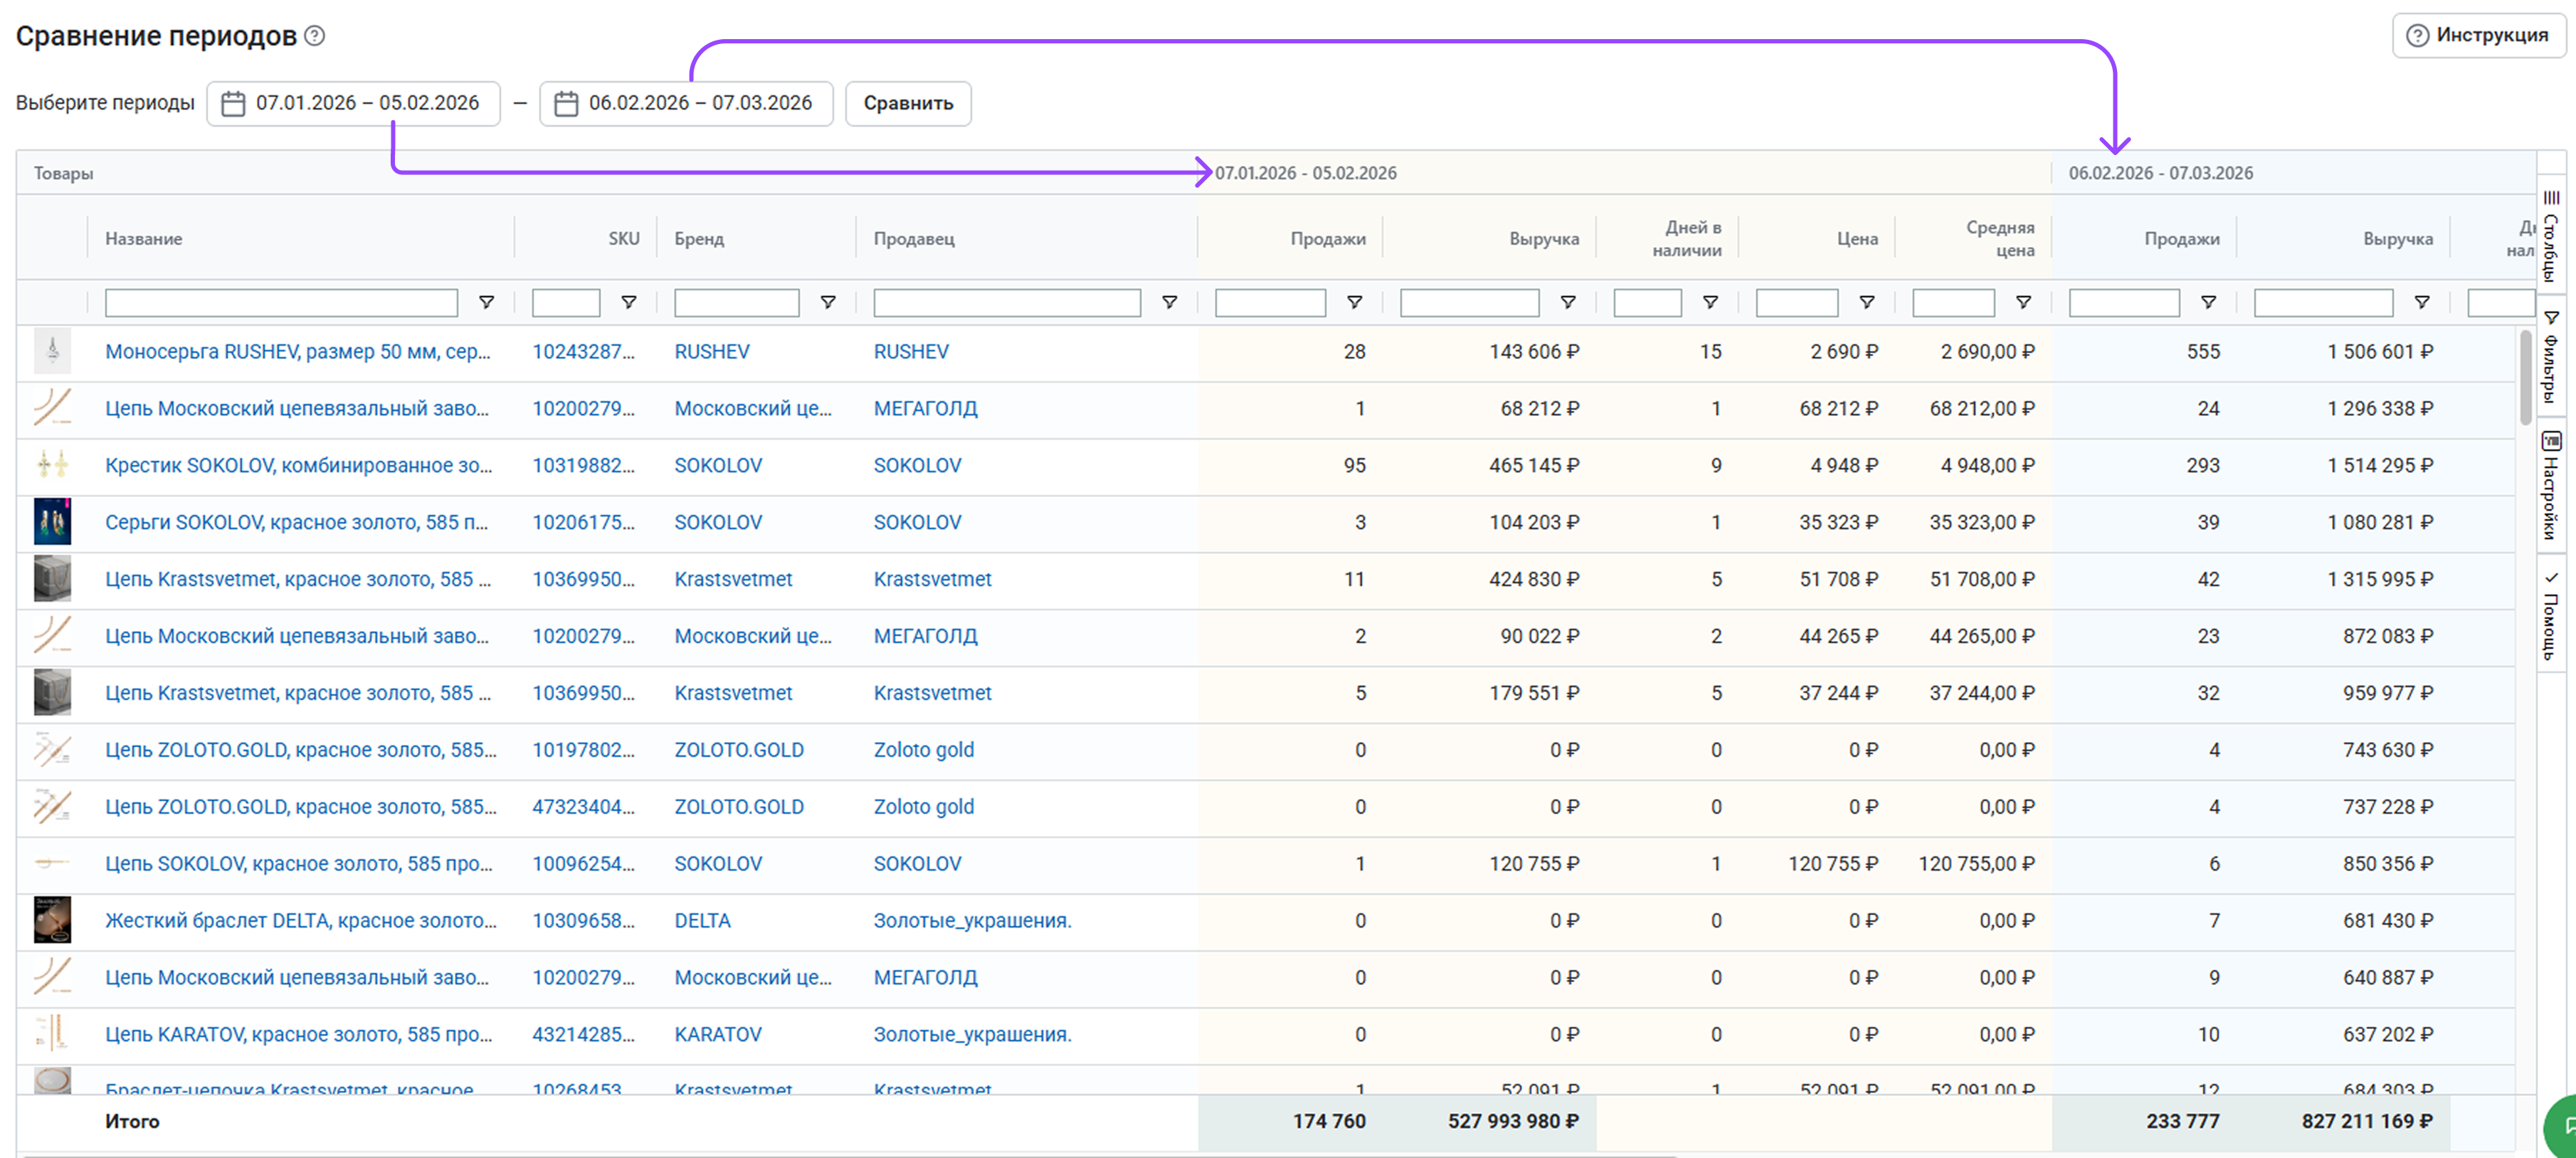Open filter dropdown for first-period Цена column
The width and height of the screenshot is (2576, 1158).
pos(1866,302)
